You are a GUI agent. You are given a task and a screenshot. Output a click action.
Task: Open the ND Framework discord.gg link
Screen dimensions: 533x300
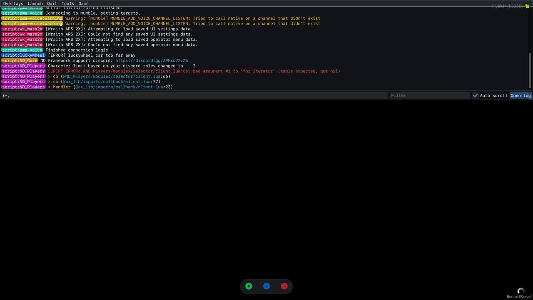[x=152, y=60]
